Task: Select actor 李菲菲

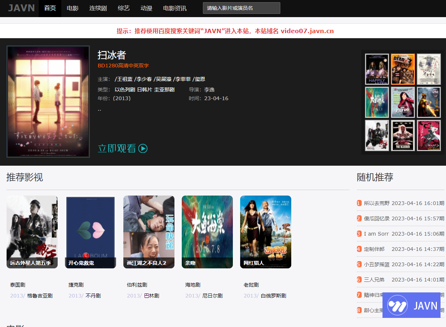Action: point(182,79)
